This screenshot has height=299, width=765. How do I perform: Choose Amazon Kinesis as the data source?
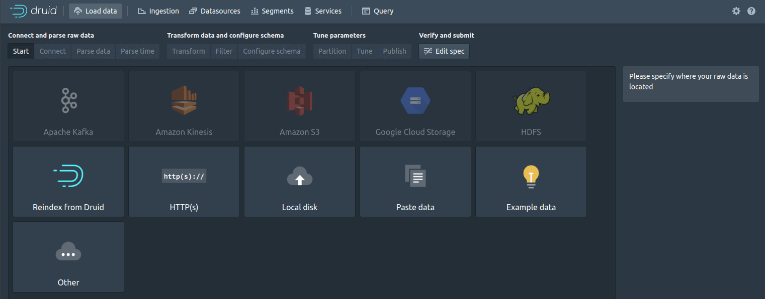184,106
